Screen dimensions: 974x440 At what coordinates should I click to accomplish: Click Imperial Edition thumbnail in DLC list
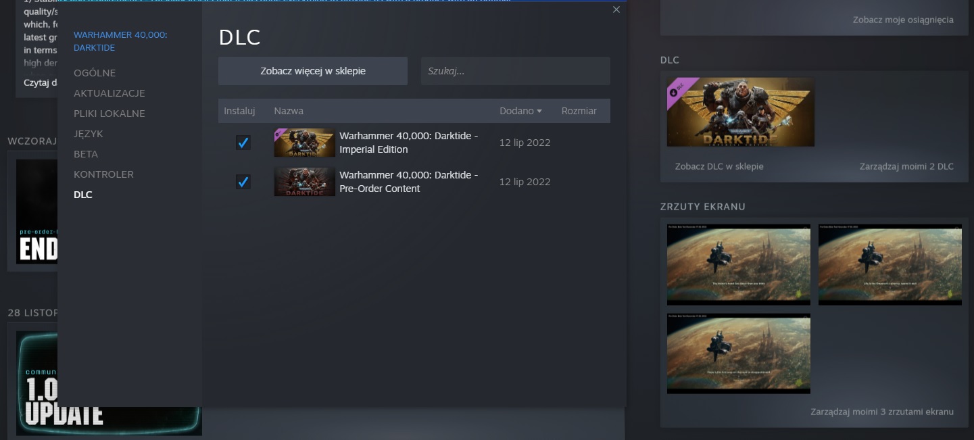[305, 143]
